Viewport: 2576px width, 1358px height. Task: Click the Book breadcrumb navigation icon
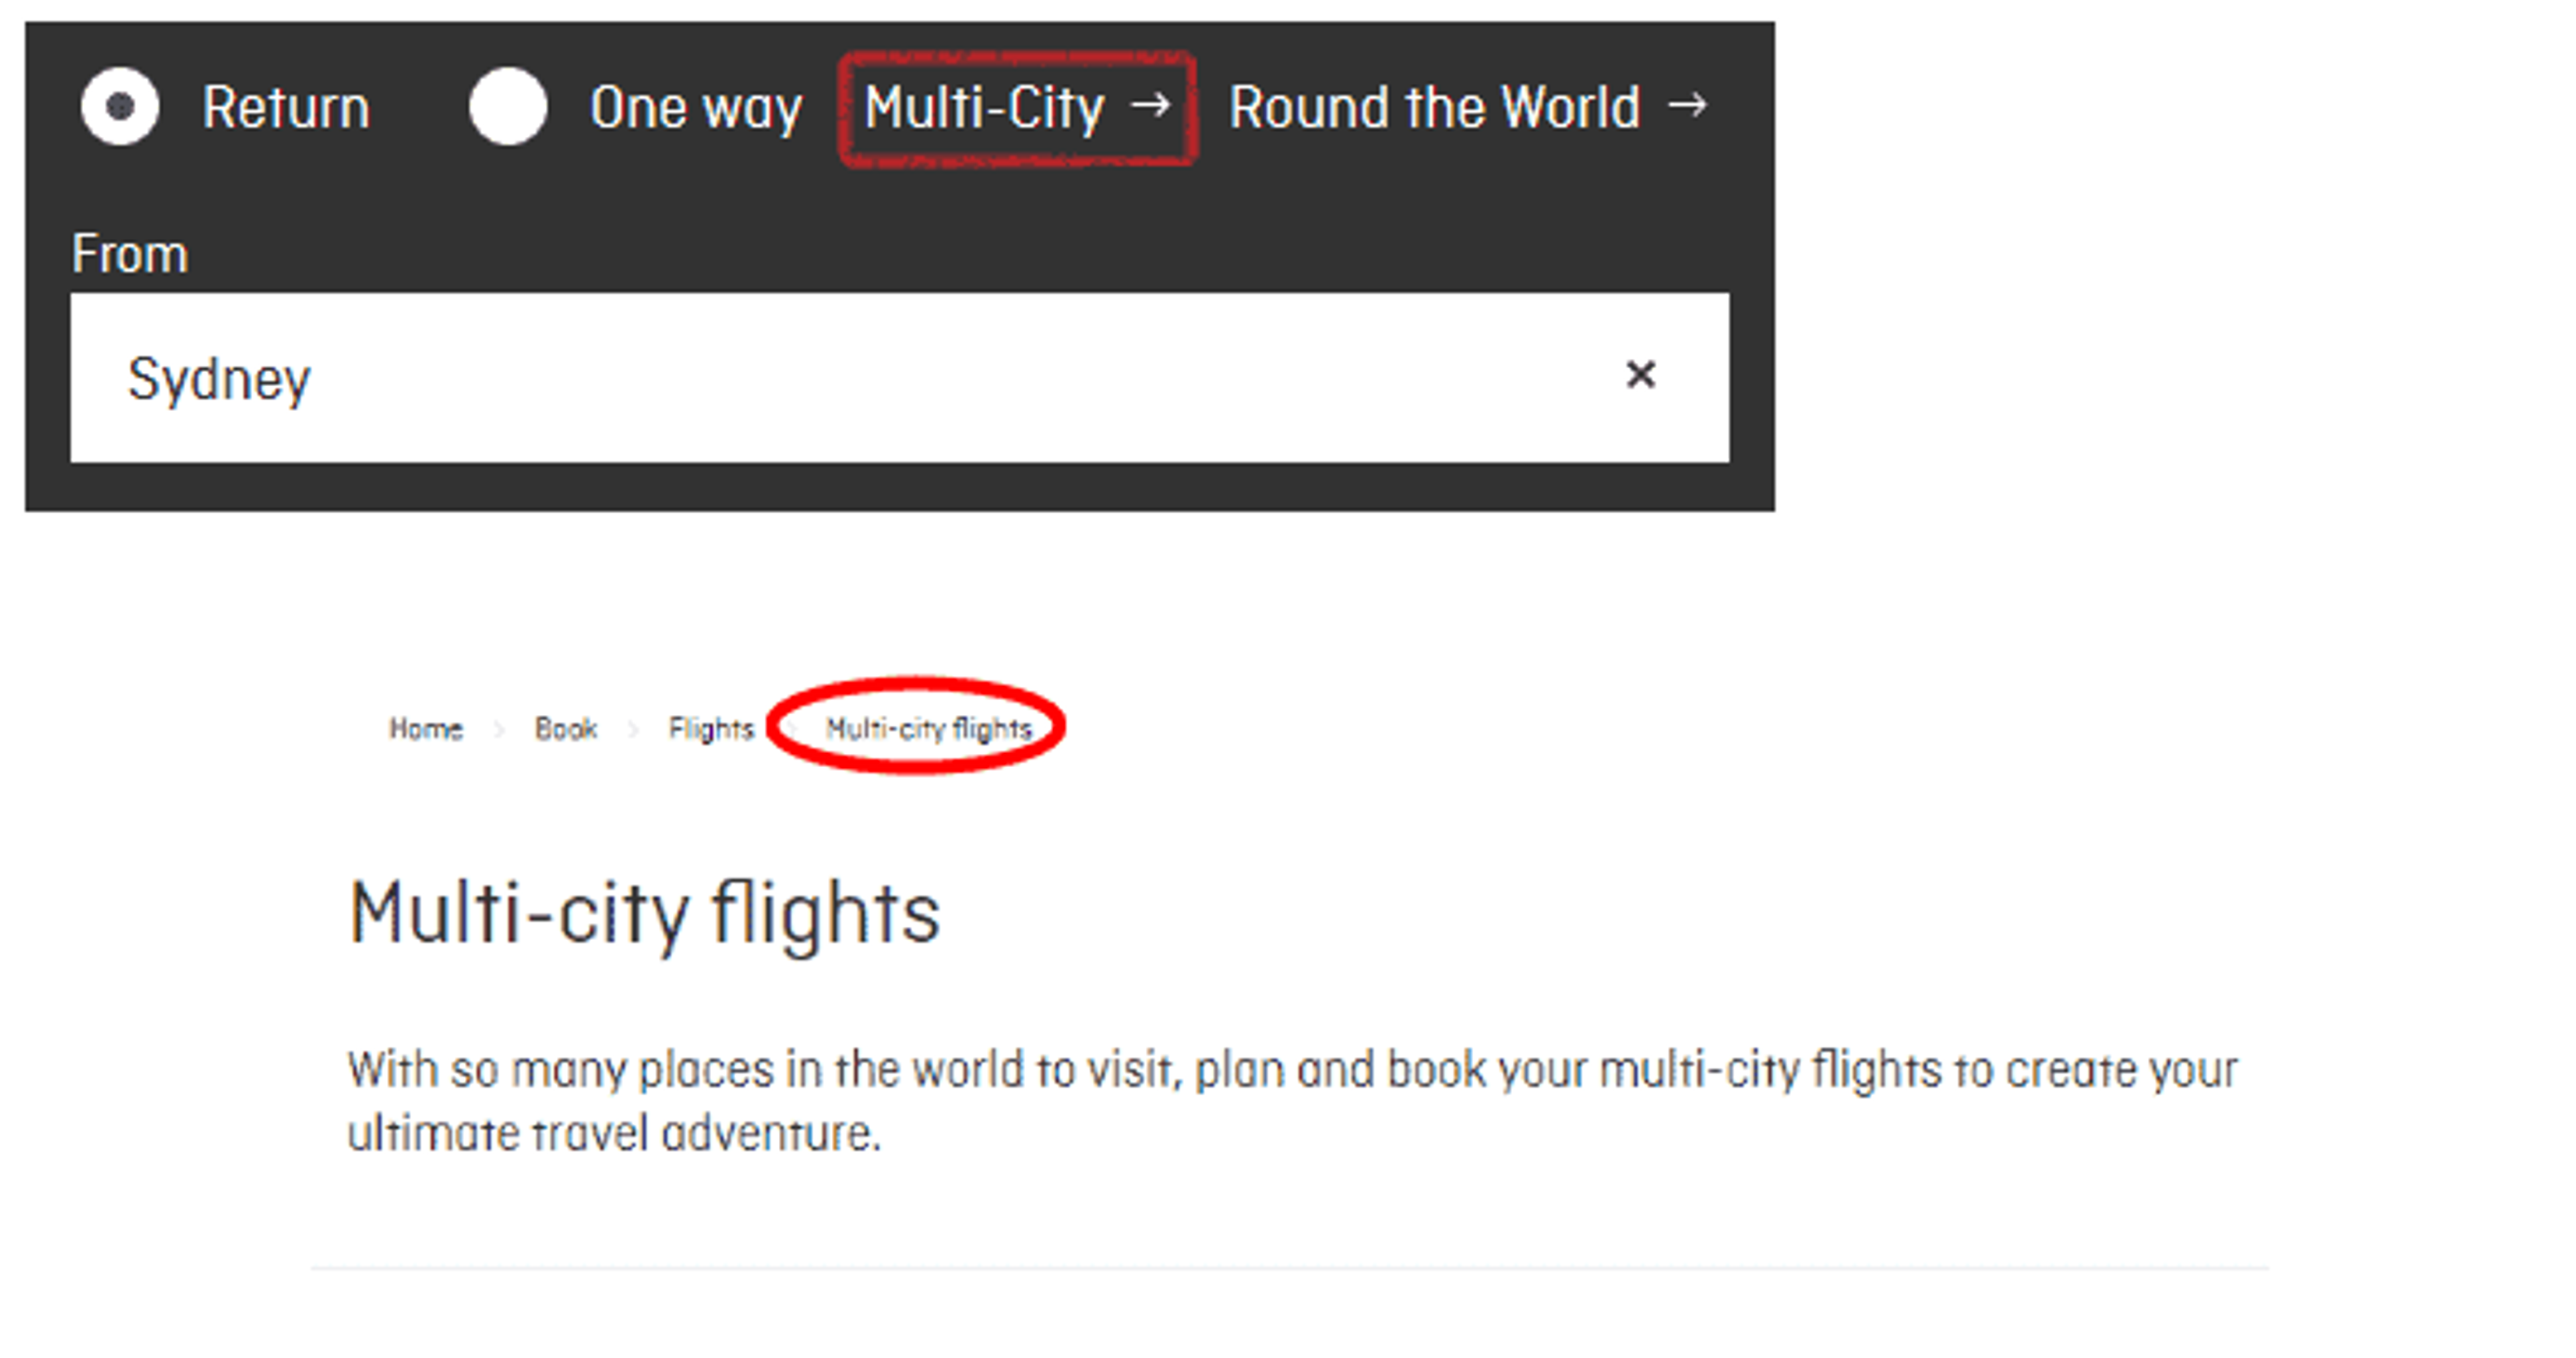(x=569, y=729)
